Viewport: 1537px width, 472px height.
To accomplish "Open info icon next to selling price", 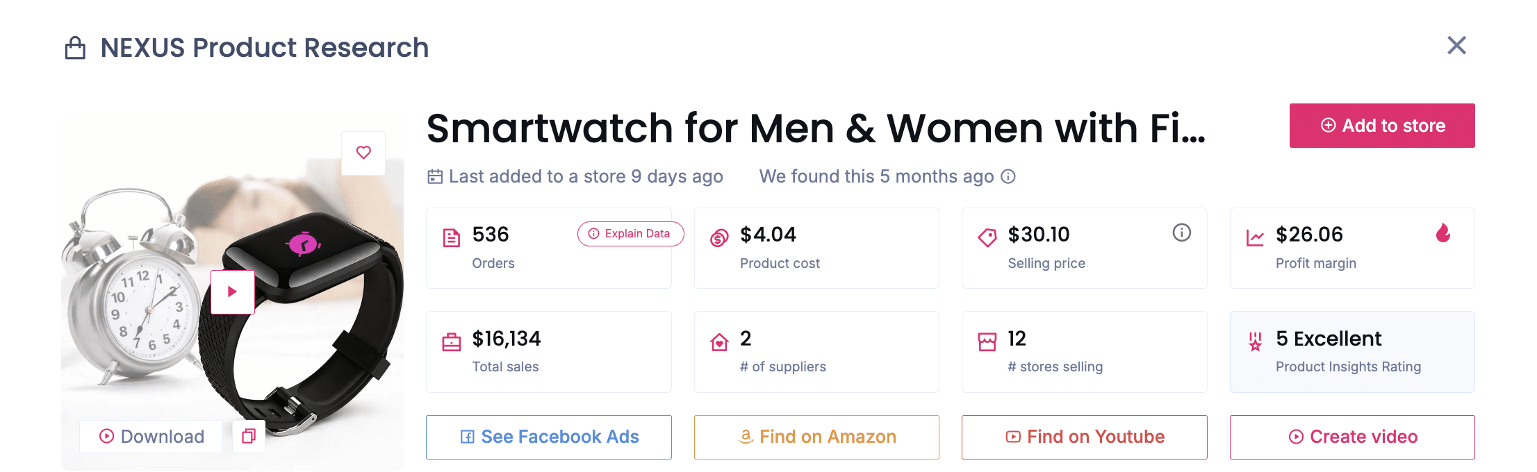I will point(1181,233).
